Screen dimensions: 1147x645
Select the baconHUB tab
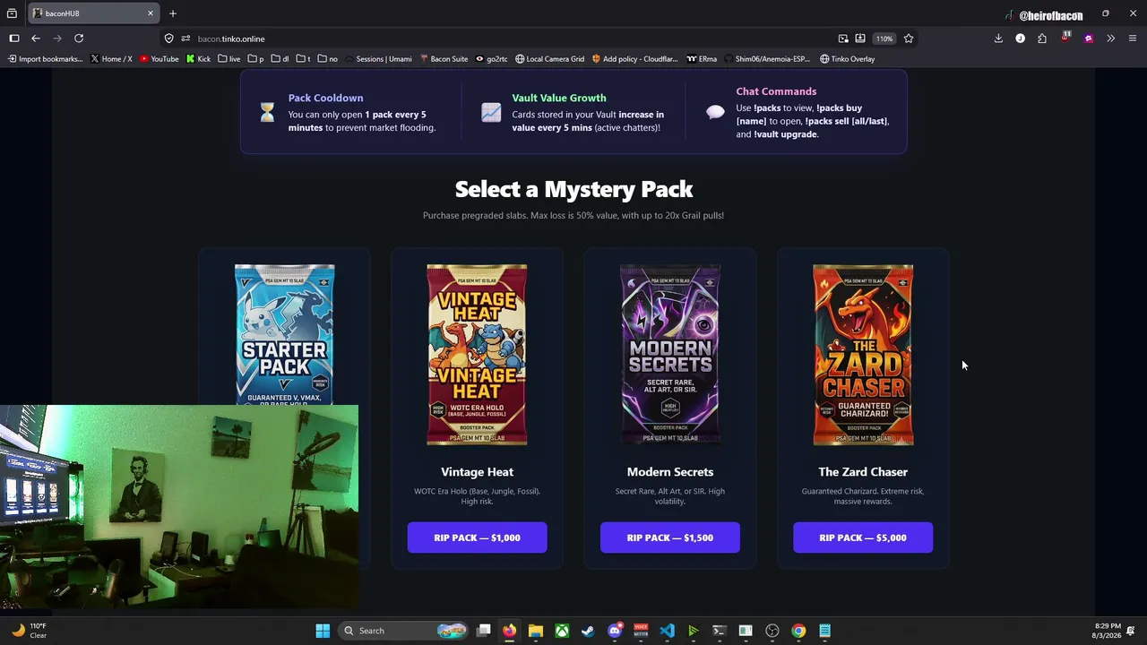click(93, 13)
